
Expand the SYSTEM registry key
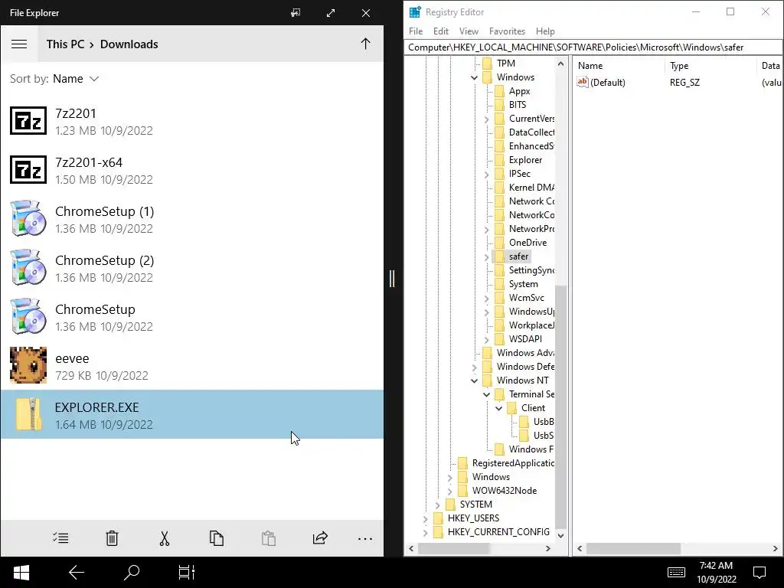pyautogui.click(x=437, y=505)
